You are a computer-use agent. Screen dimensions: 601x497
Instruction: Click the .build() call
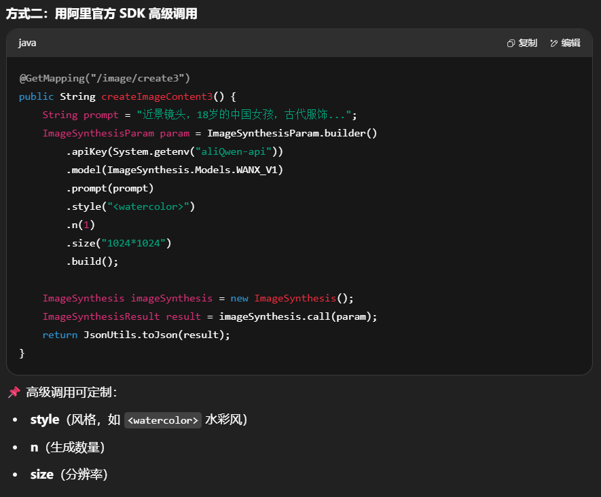92,261
